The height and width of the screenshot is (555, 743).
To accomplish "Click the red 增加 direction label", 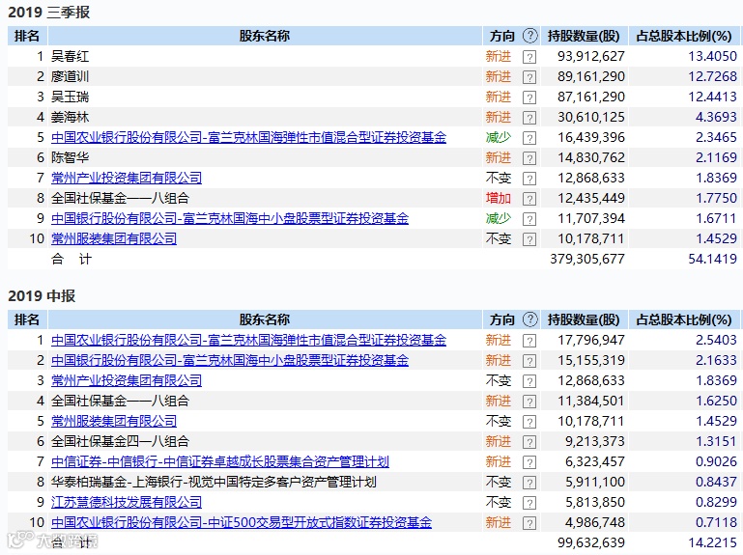I will pyautogui.click(x=498, y=199).
